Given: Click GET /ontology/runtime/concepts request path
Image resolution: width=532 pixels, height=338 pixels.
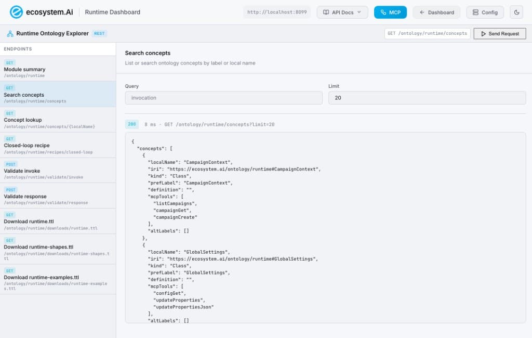Looking at the screenshot, I should click(427, 33).
